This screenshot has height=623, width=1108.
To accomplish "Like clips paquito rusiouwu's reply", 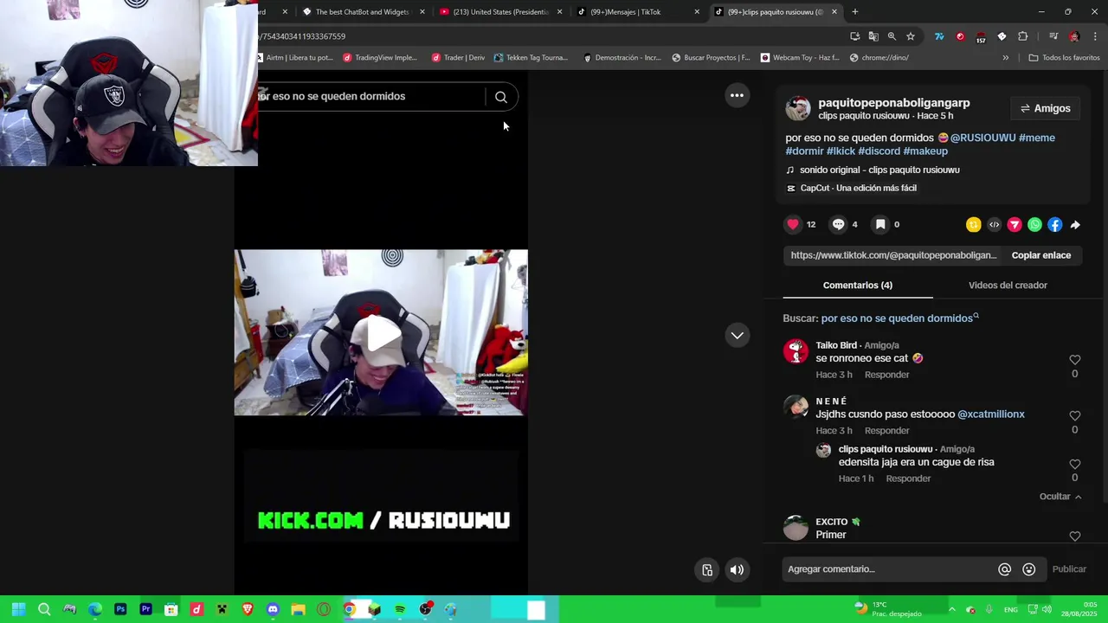I will [1074, 464].
